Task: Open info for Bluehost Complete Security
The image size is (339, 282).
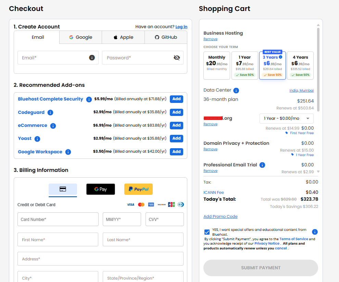Action: 89,99
